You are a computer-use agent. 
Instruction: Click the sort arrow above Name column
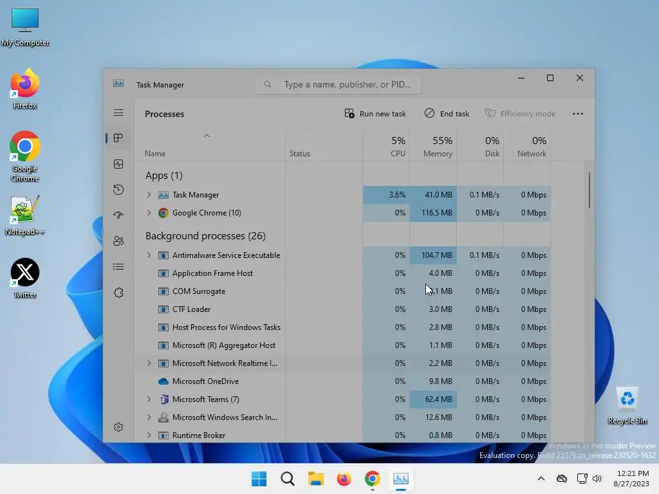(x=207, y=136)
